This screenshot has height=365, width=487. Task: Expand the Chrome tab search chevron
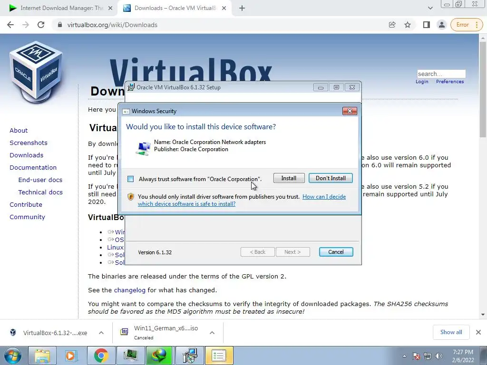coord(430,9)
